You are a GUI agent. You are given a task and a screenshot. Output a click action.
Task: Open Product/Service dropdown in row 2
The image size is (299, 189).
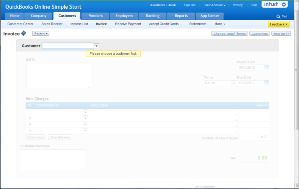pos(85,118)
